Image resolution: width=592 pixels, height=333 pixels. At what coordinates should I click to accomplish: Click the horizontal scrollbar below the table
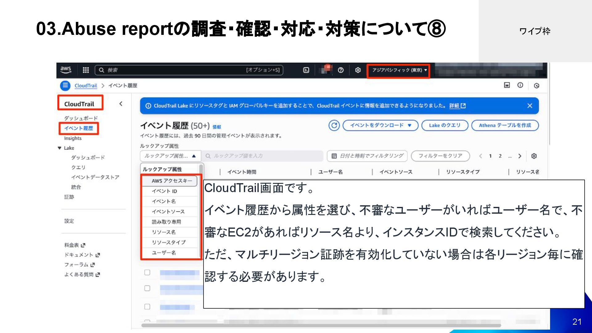[321, 325]
